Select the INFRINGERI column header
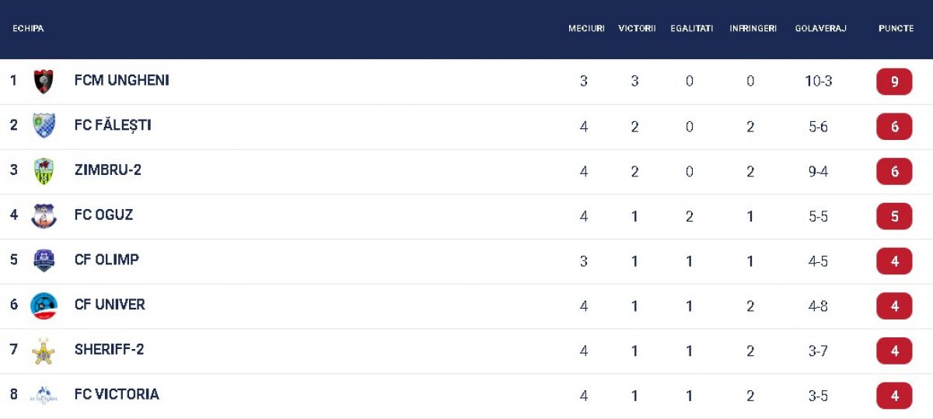Screen dimensions: 933x419 point(753,29)
